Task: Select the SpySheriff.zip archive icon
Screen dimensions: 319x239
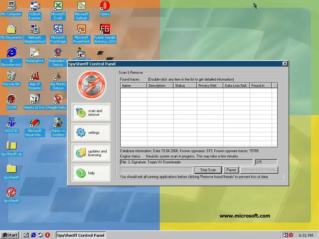Action: click(12, 148)
